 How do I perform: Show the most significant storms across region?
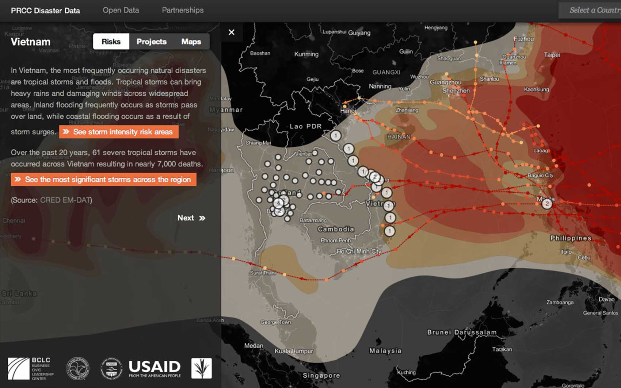pyautogui.click(x=103, y=180)
